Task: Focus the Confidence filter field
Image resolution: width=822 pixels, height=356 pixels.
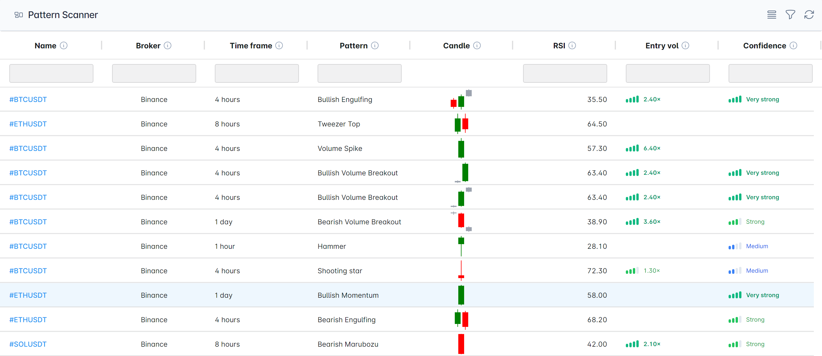Action: pos(771,73)
